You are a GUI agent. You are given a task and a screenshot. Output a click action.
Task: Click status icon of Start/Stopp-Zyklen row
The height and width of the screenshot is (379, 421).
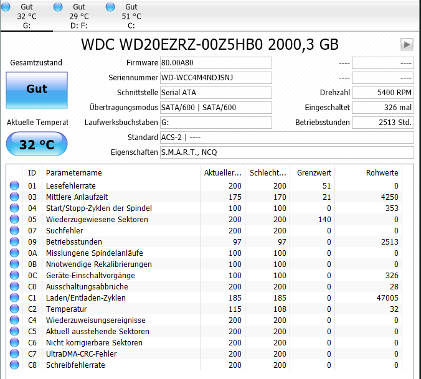pos(14,208)
